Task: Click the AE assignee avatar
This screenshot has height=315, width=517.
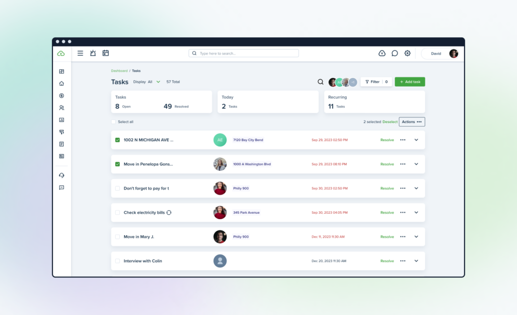Action: (x=220, y=140)
